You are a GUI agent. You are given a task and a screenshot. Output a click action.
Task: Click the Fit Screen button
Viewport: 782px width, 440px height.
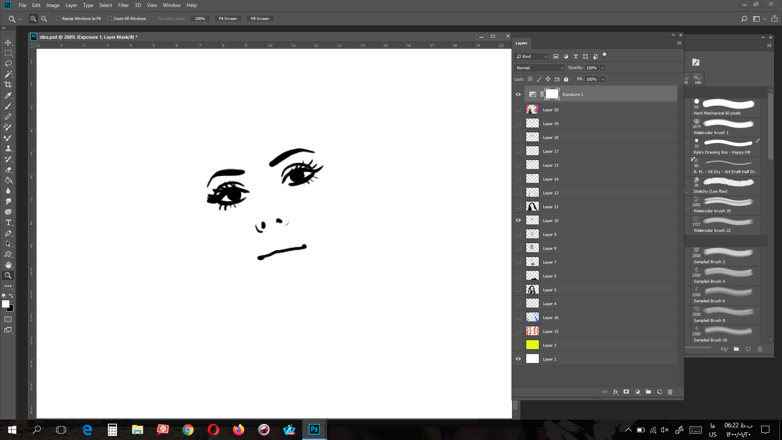(228, 19)
